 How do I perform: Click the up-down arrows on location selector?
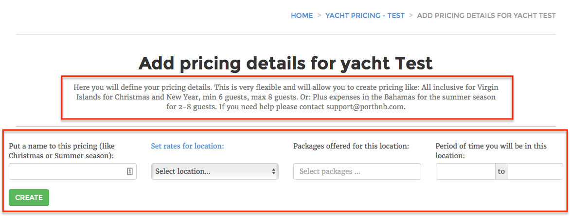[x=273, y=171]
